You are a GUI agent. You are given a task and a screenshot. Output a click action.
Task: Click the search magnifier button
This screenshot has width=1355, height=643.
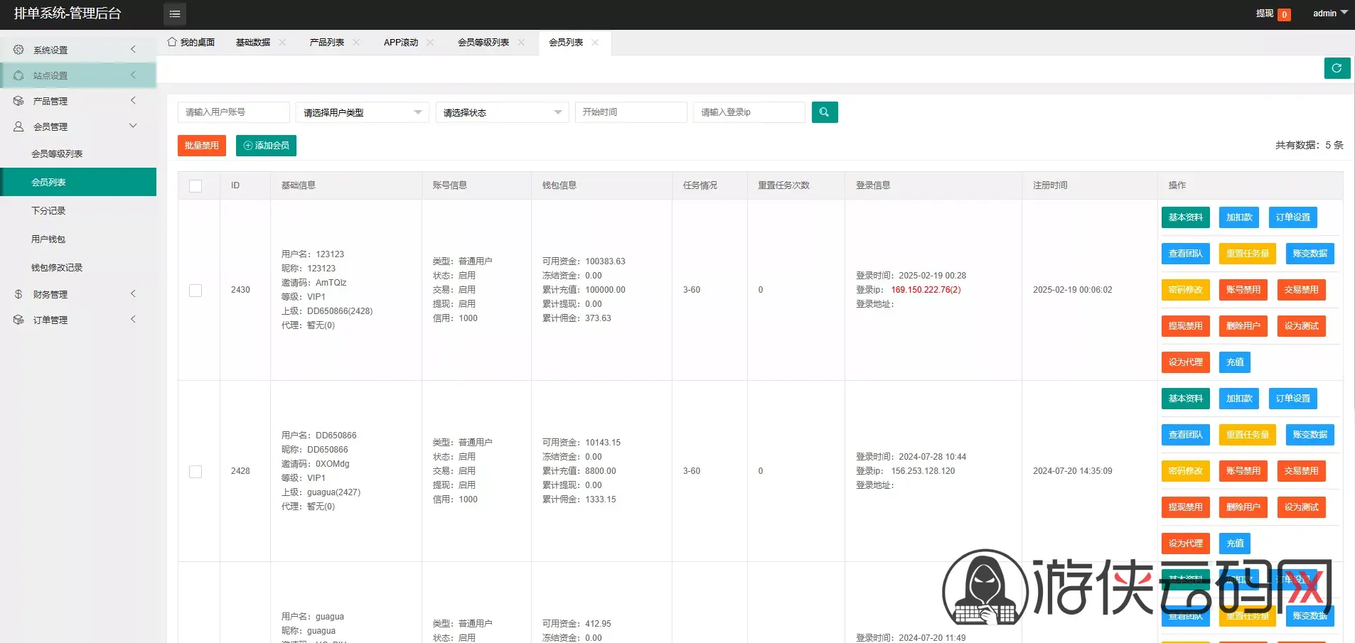825,112
